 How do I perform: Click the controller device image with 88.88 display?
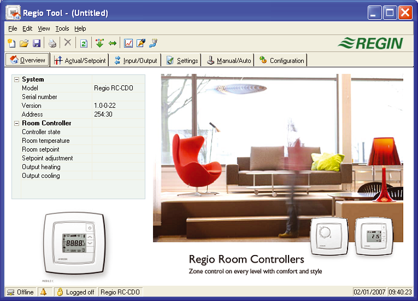point(74,244)
